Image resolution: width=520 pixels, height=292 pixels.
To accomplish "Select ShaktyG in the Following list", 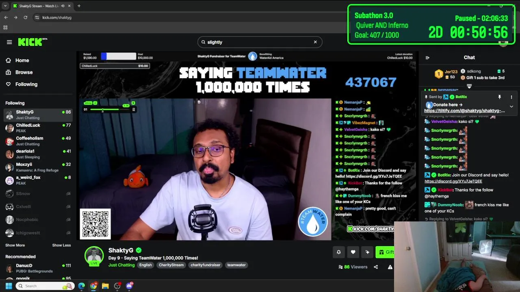I will point(38,115).
